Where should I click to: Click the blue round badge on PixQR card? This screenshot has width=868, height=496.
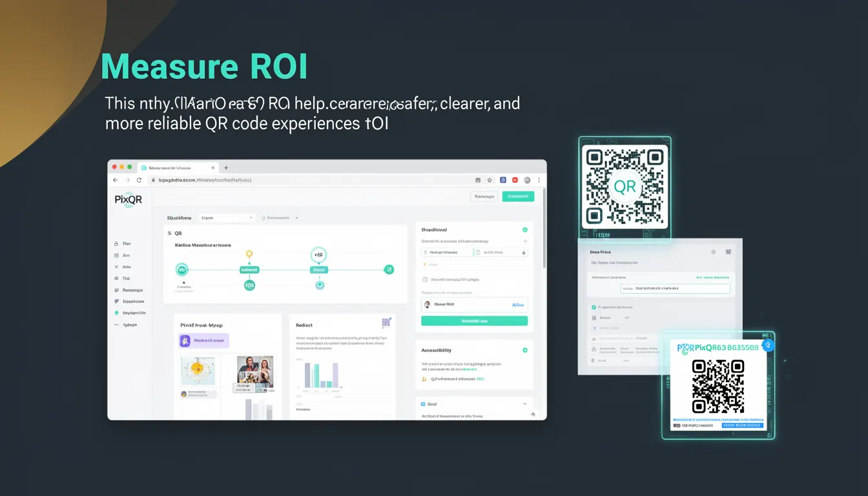pos(768,346)
